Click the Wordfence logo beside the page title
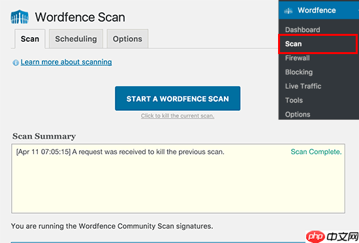The image size is (359, 243). 20,17
